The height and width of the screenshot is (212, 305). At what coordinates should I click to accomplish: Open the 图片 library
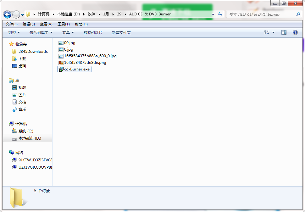click(x=19, y=95)
